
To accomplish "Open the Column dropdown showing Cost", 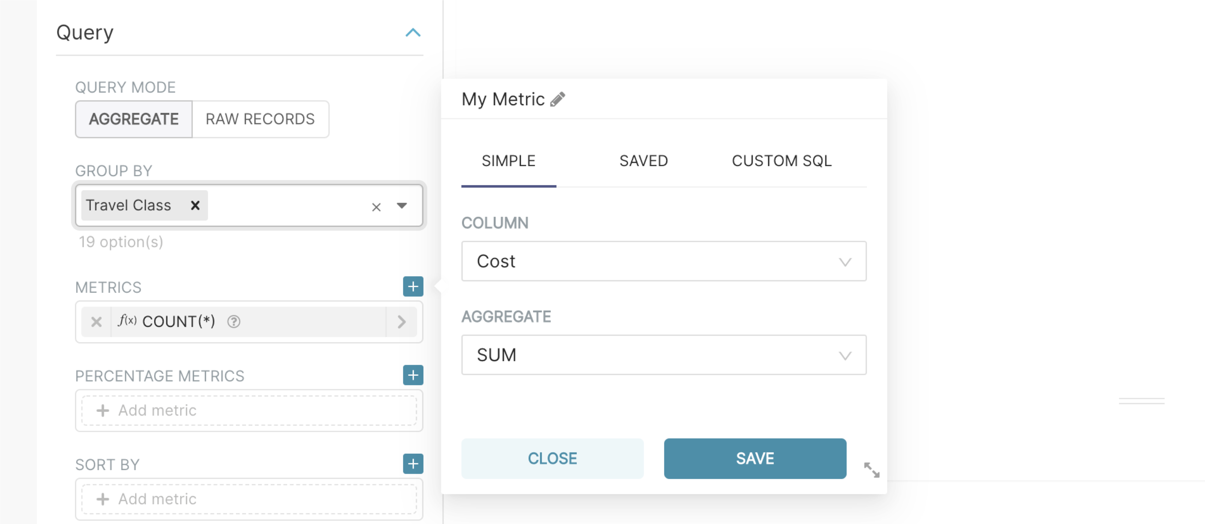I will [663, 261].
